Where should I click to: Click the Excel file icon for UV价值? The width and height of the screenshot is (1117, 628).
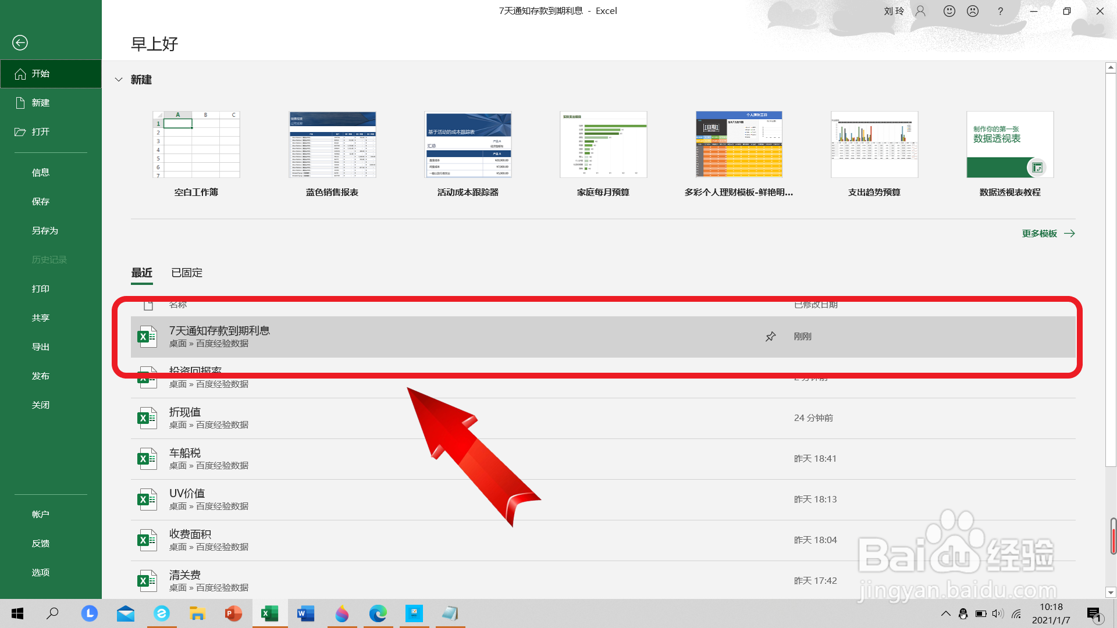[x=147, y=499]
